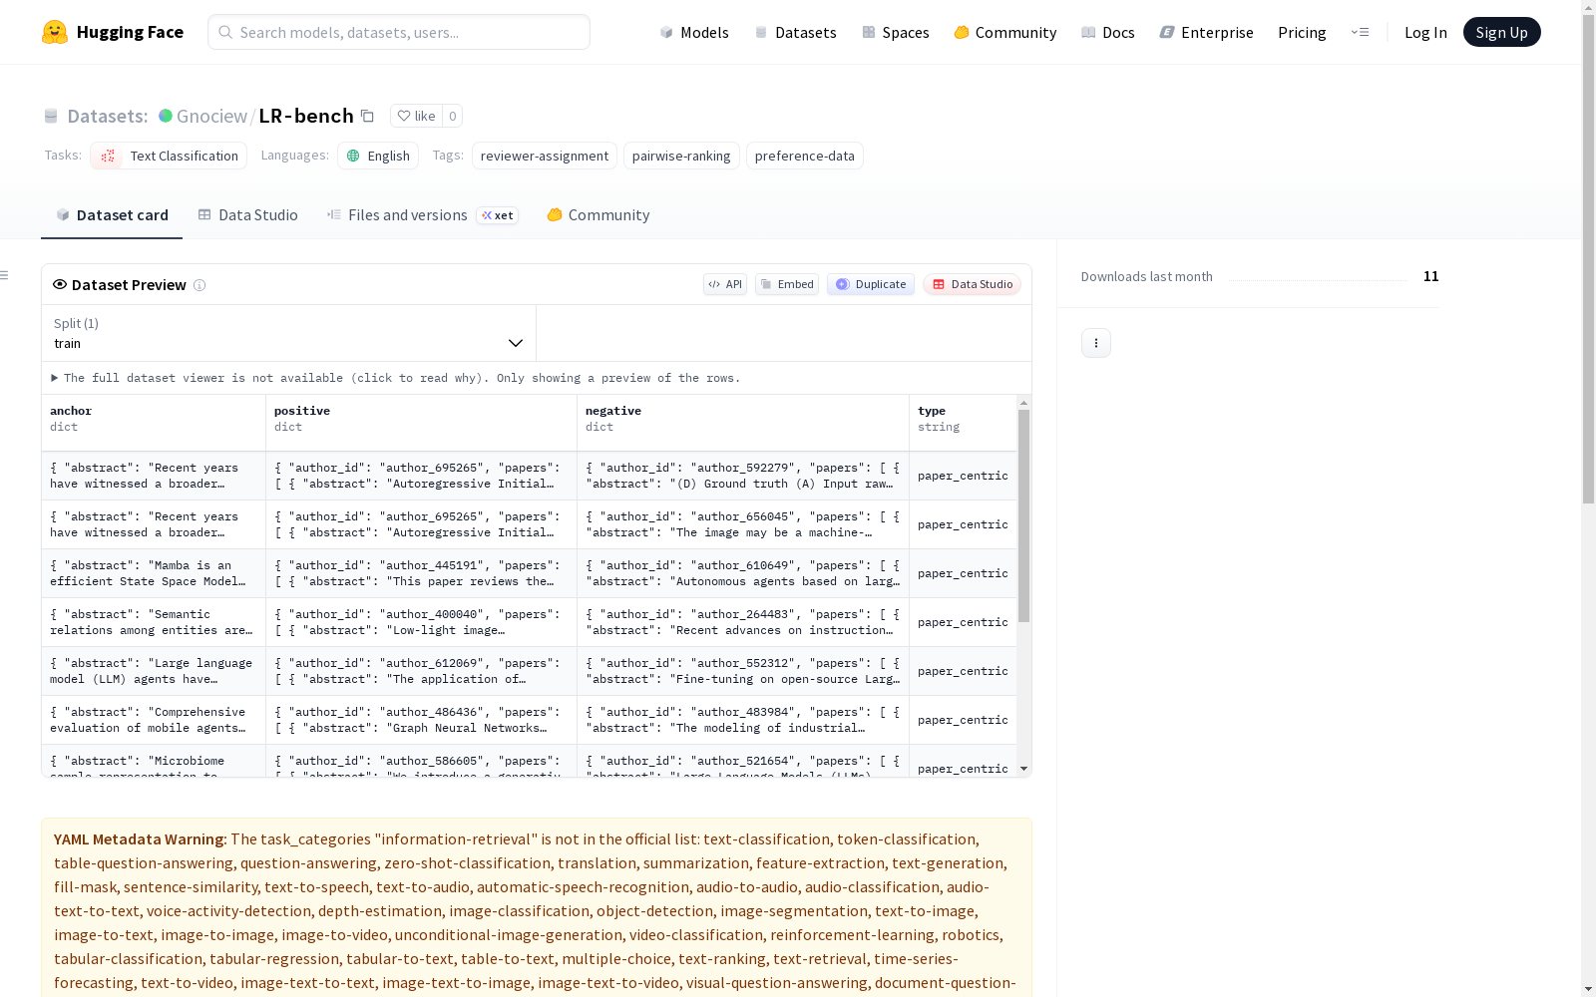The image size is (1596, 997).
Task: Open the Gnociew profile link
Action: 211,116
